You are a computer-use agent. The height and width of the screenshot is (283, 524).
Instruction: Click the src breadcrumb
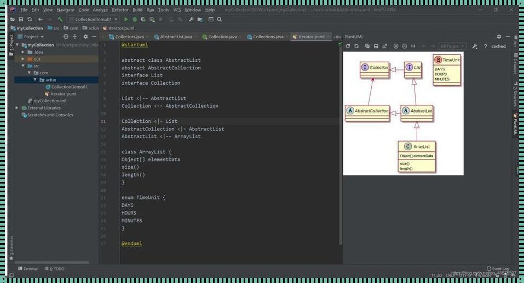pos(54,28)
